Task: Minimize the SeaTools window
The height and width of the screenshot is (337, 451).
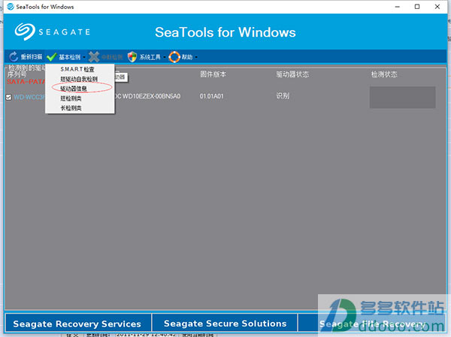Action: coord(398,7)
